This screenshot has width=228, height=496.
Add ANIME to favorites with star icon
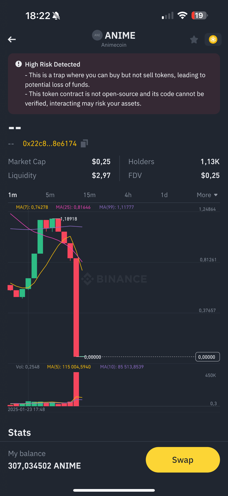(x=194, y=40)
